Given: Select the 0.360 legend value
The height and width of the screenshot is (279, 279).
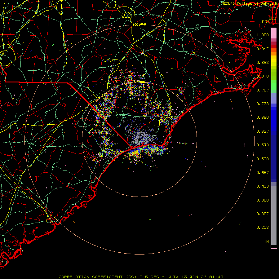Looking at the screenshot, I should coord(263,200).
